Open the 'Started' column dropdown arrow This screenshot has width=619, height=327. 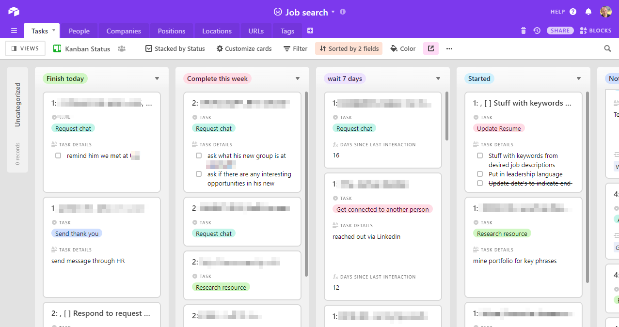(x=578, y=78)
